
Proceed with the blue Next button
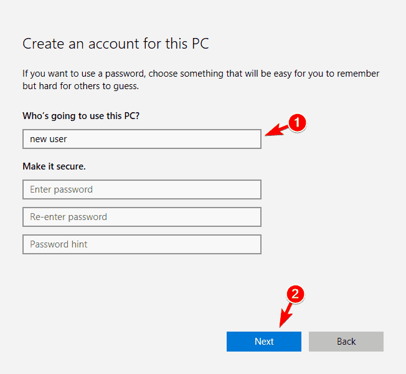[x=264, y=342]
